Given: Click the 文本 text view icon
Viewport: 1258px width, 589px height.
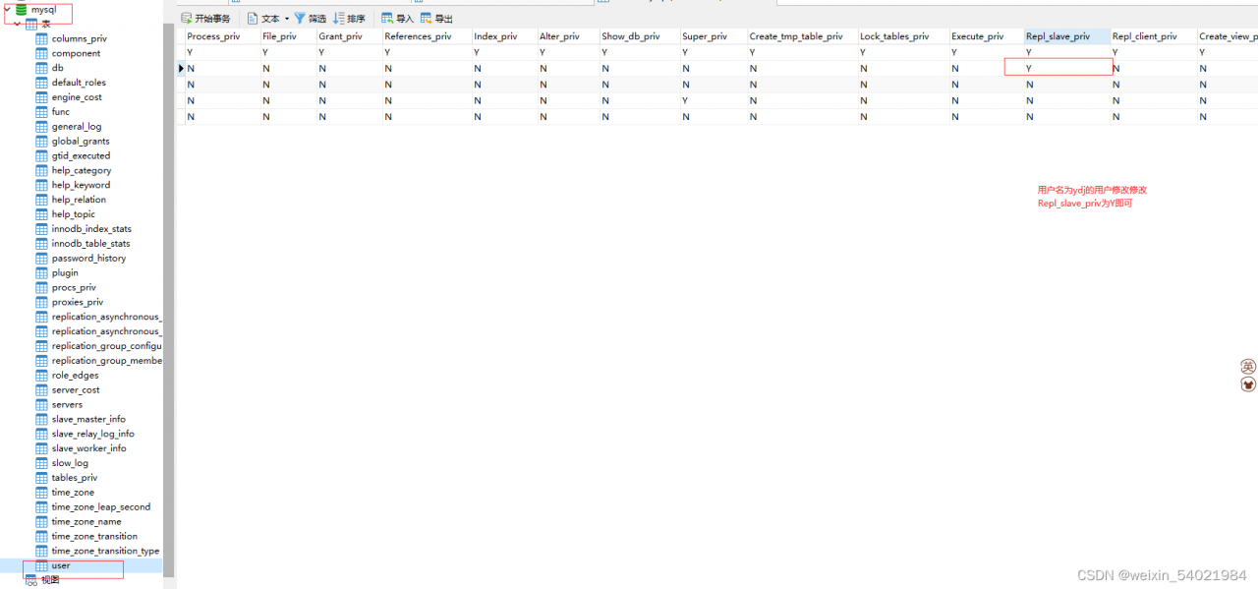Looking at the screenshot, I should tap(253, 19).
